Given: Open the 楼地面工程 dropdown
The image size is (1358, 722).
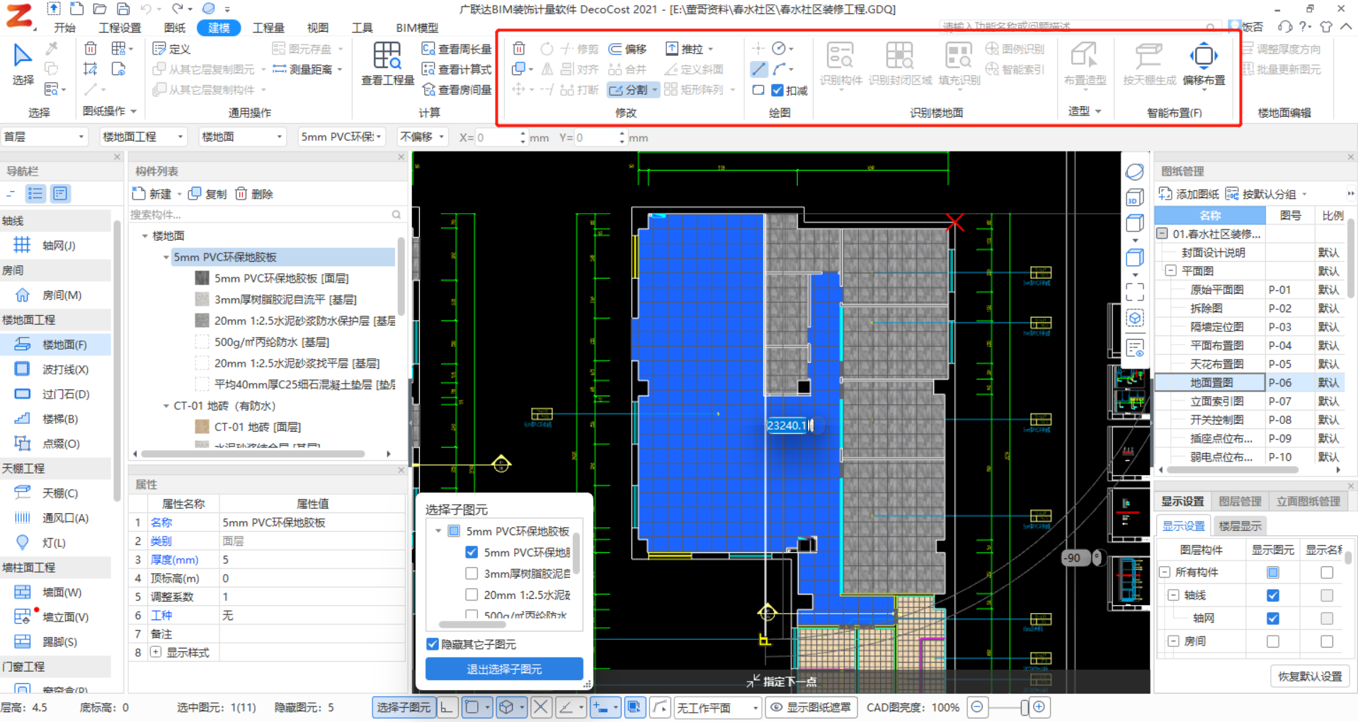Looking at the screenshot, I should 143,137.
